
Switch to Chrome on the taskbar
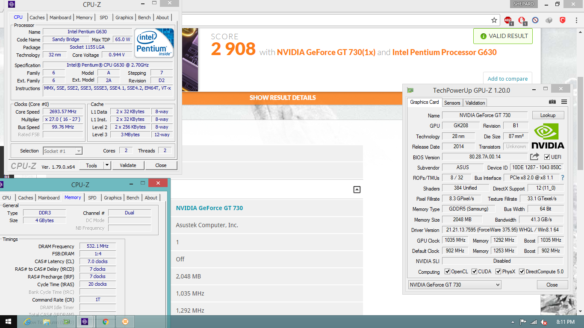pos(105,322)
